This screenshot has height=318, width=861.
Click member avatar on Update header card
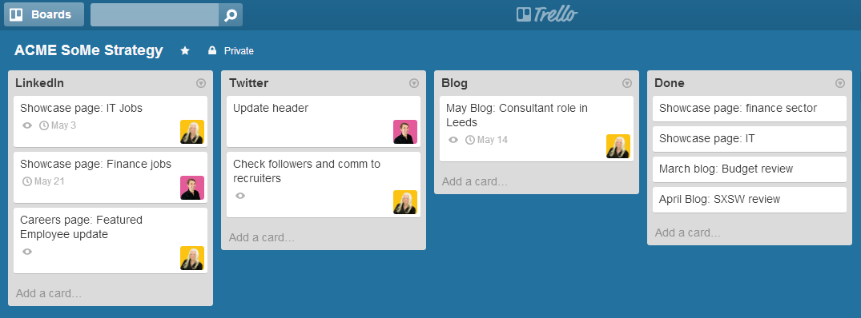(405, 132)
